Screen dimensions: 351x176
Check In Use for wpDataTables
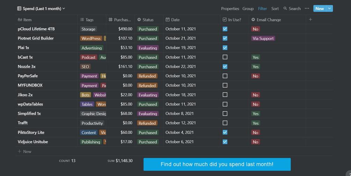click(225, 104)
